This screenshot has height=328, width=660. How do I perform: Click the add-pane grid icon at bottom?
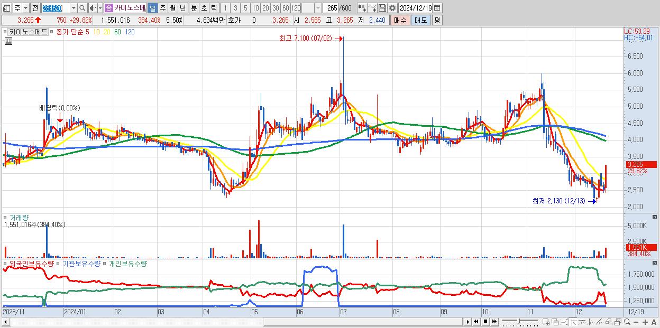click(x=546, y=322)
